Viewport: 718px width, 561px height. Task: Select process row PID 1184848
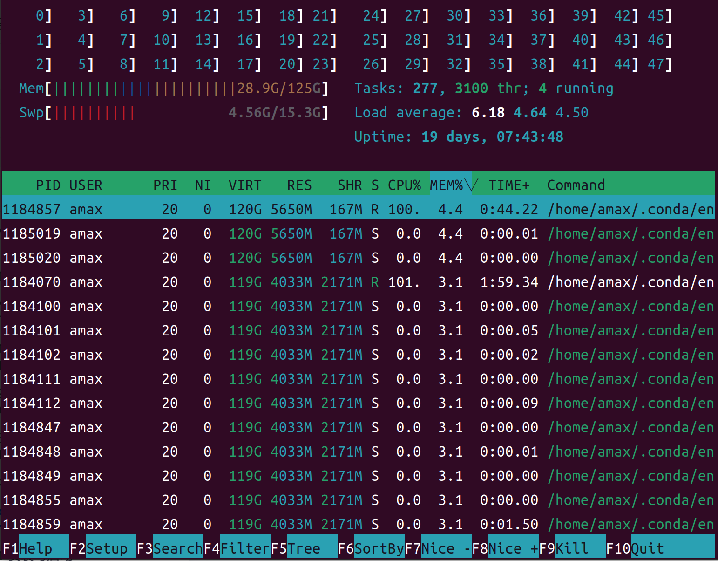pyautogui.click(x=359, y=452)
